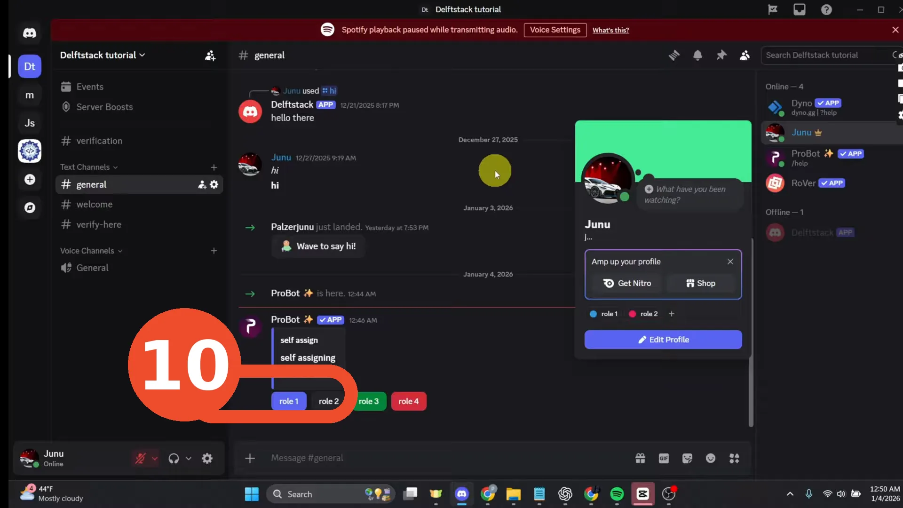Select the Dt server icon

[30, 66]
